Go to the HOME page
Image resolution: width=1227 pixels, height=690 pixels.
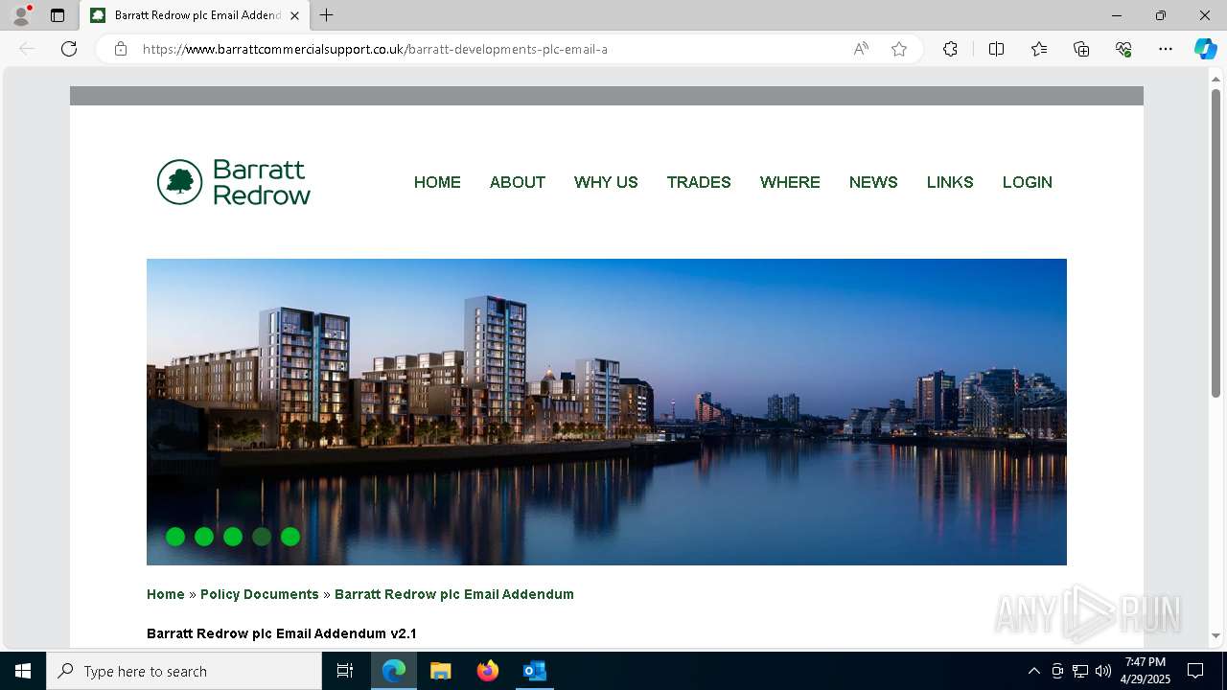pos(437,182)
